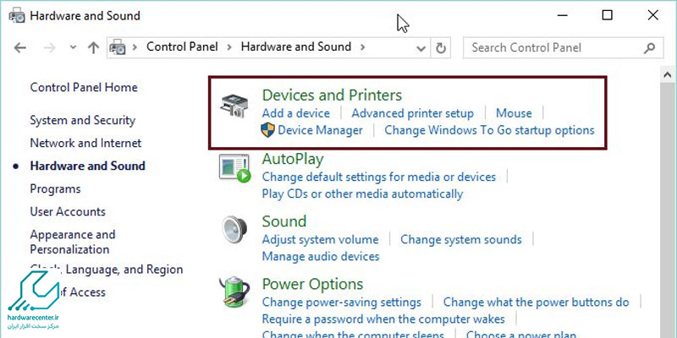The width and height of the screenshot is (677, 338).
Task: Open Change what the power buttons do
Action: click(x=536, y=303)
